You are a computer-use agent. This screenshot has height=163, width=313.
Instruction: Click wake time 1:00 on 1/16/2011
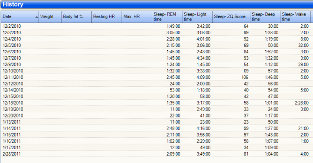tap(305, 141)
